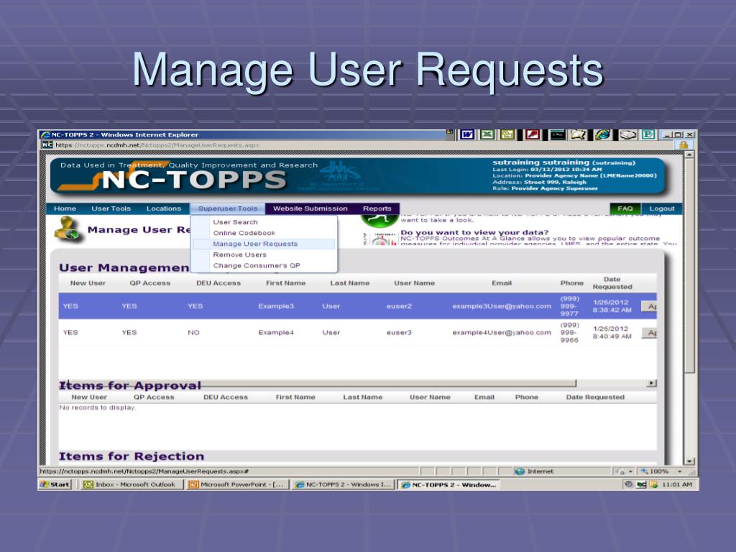
Task: Click the NC favicon beside the URL
Action: pyautogui.click(x=47, y=145)
